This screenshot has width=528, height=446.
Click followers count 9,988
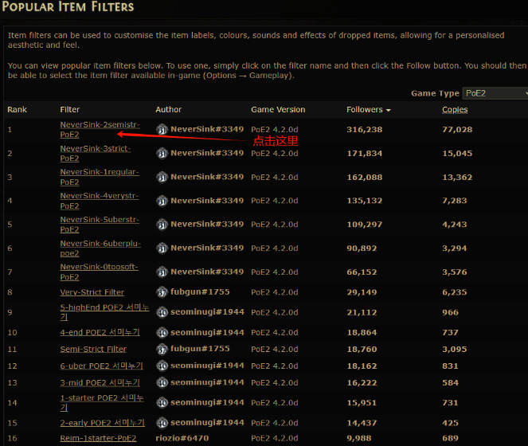click(359, 438)
